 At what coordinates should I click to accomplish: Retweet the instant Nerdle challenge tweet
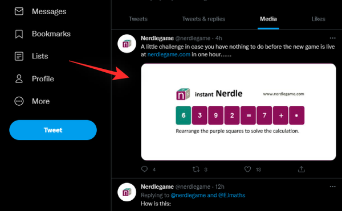click(196, 169)
